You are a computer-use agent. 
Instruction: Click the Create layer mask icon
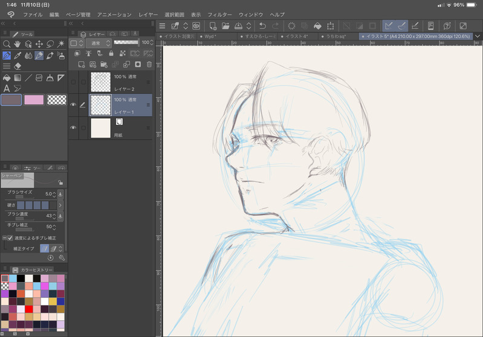138,65
